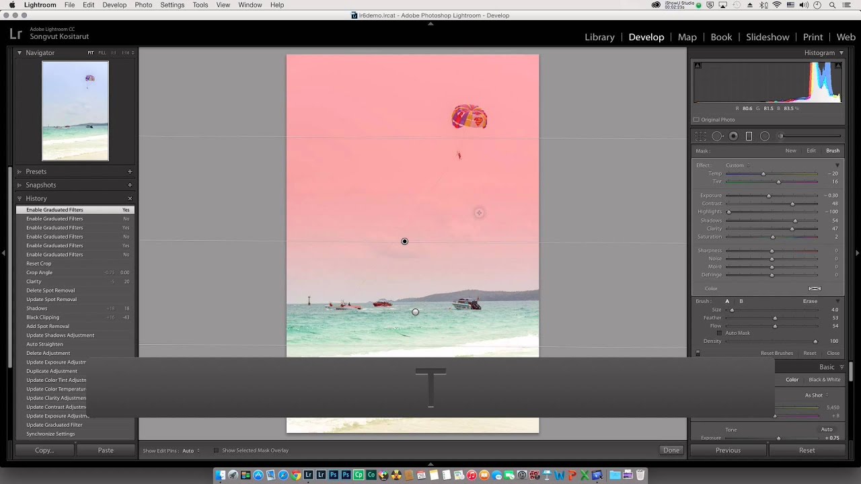Select the Crop Overlay tool

(700, 136)
